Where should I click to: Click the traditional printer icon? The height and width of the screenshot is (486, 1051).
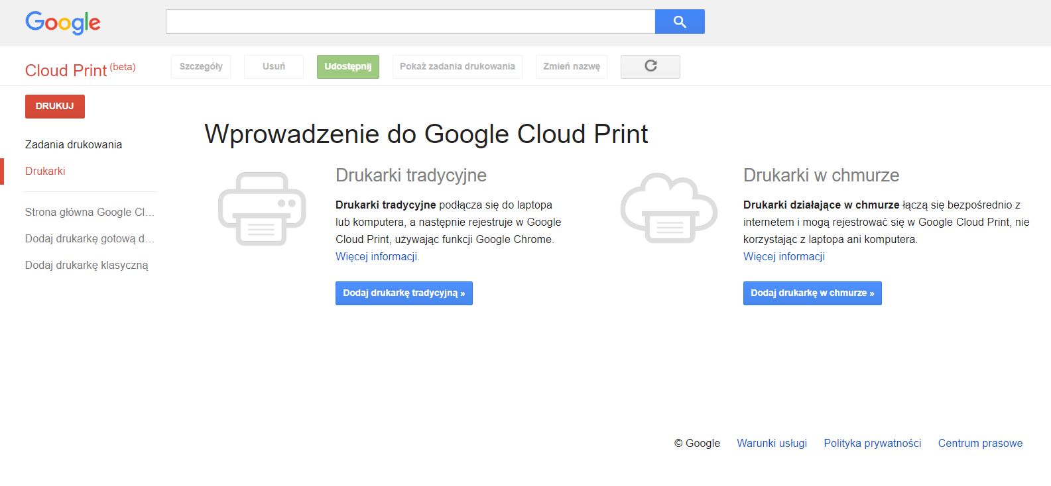tap(262, 209)
